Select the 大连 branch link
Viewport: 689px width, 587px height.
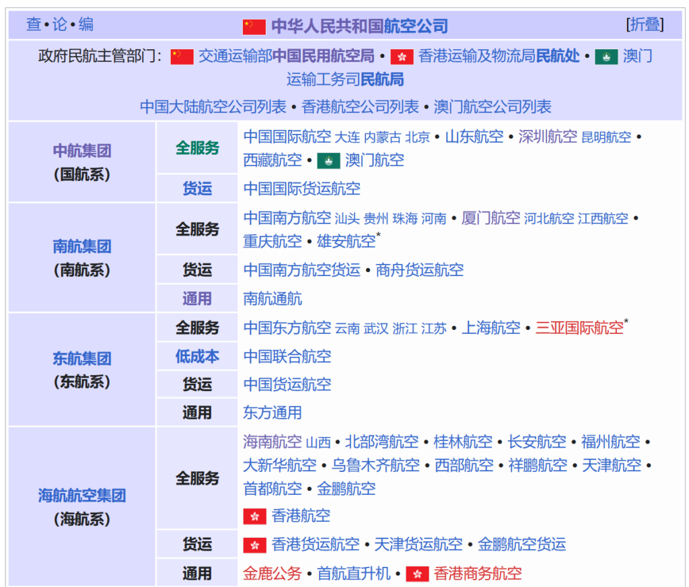[348, 137]
